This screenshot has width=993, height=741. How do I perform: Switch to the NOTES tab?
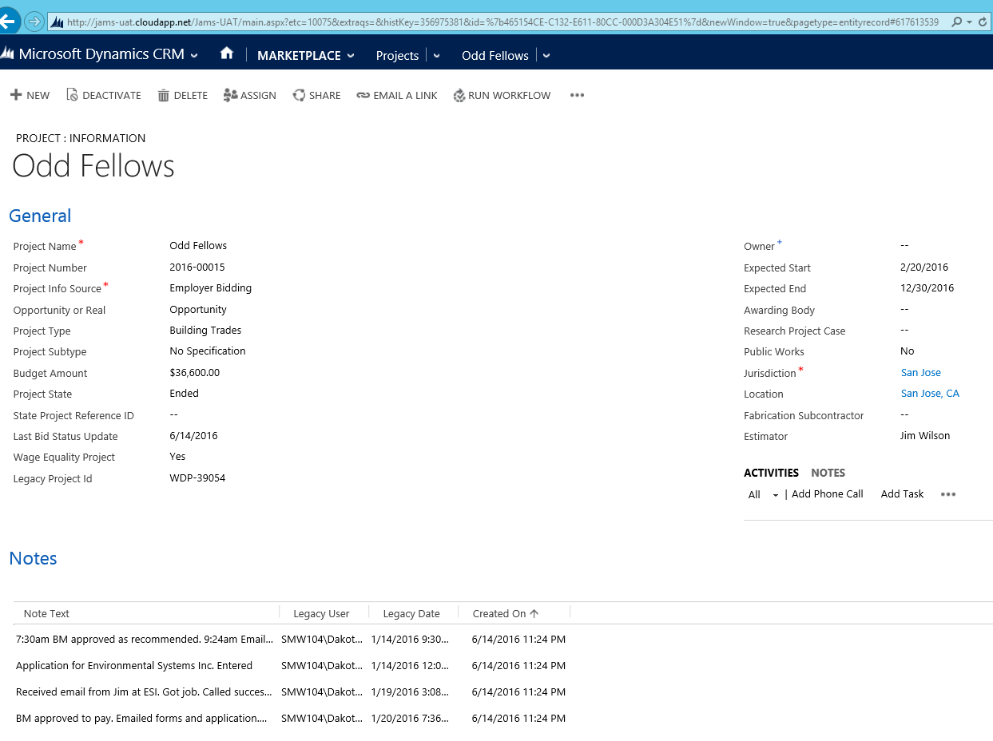click(828, 473)
